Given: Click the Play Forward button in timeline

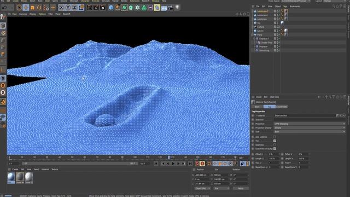Looking at the screenshot, I should [x=173, y=164].
